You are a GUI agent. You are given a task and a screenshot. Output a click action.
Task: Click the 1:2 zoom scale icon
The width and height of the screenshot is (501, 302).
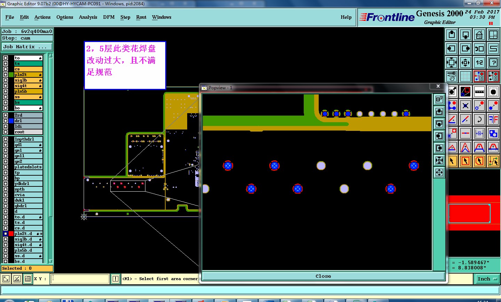(479, 62)
